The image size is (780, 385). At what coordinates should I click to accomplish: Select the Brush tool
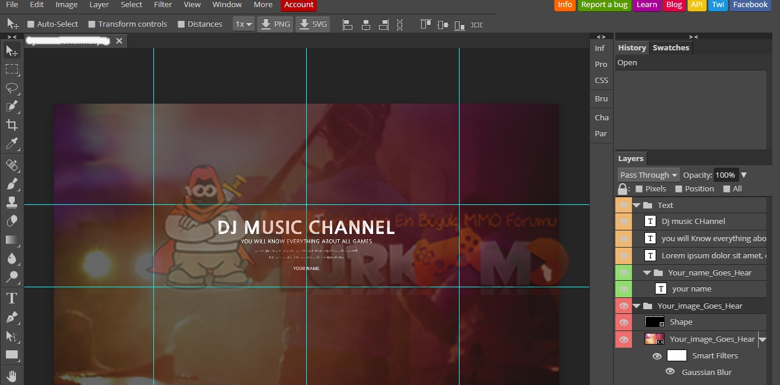(12, 184)
